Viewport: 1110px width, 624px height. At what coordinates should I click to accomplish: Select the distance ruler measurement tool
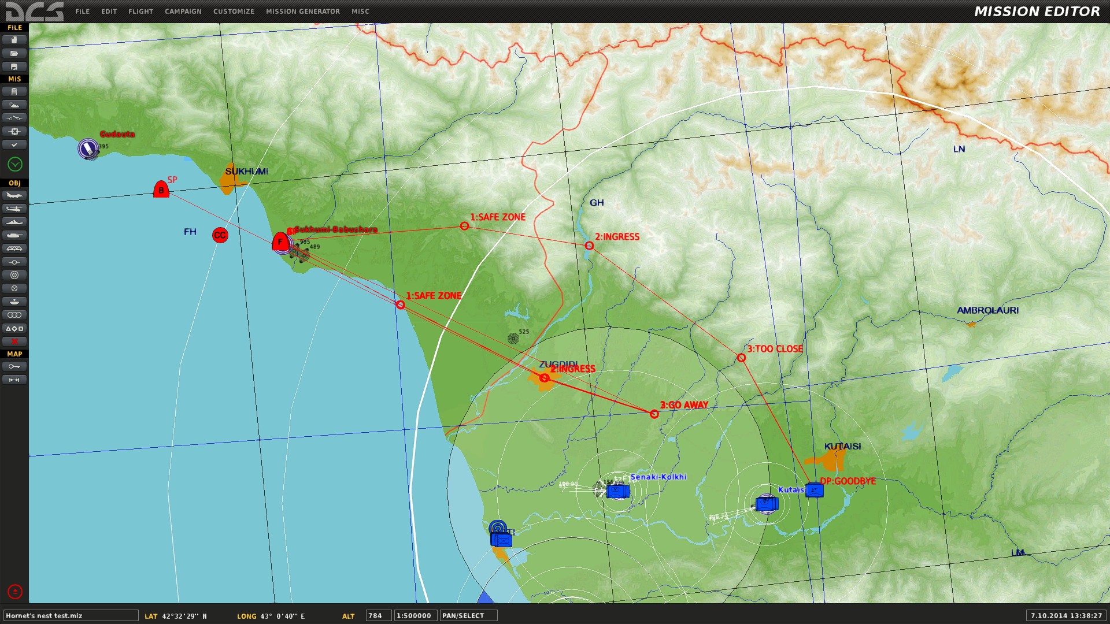pyautogui.click(x=14, y=380)
